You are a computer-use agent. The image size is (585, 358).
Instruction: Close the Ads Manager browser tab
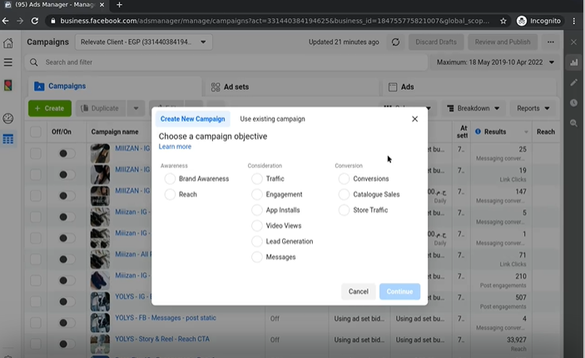(102, 5)
